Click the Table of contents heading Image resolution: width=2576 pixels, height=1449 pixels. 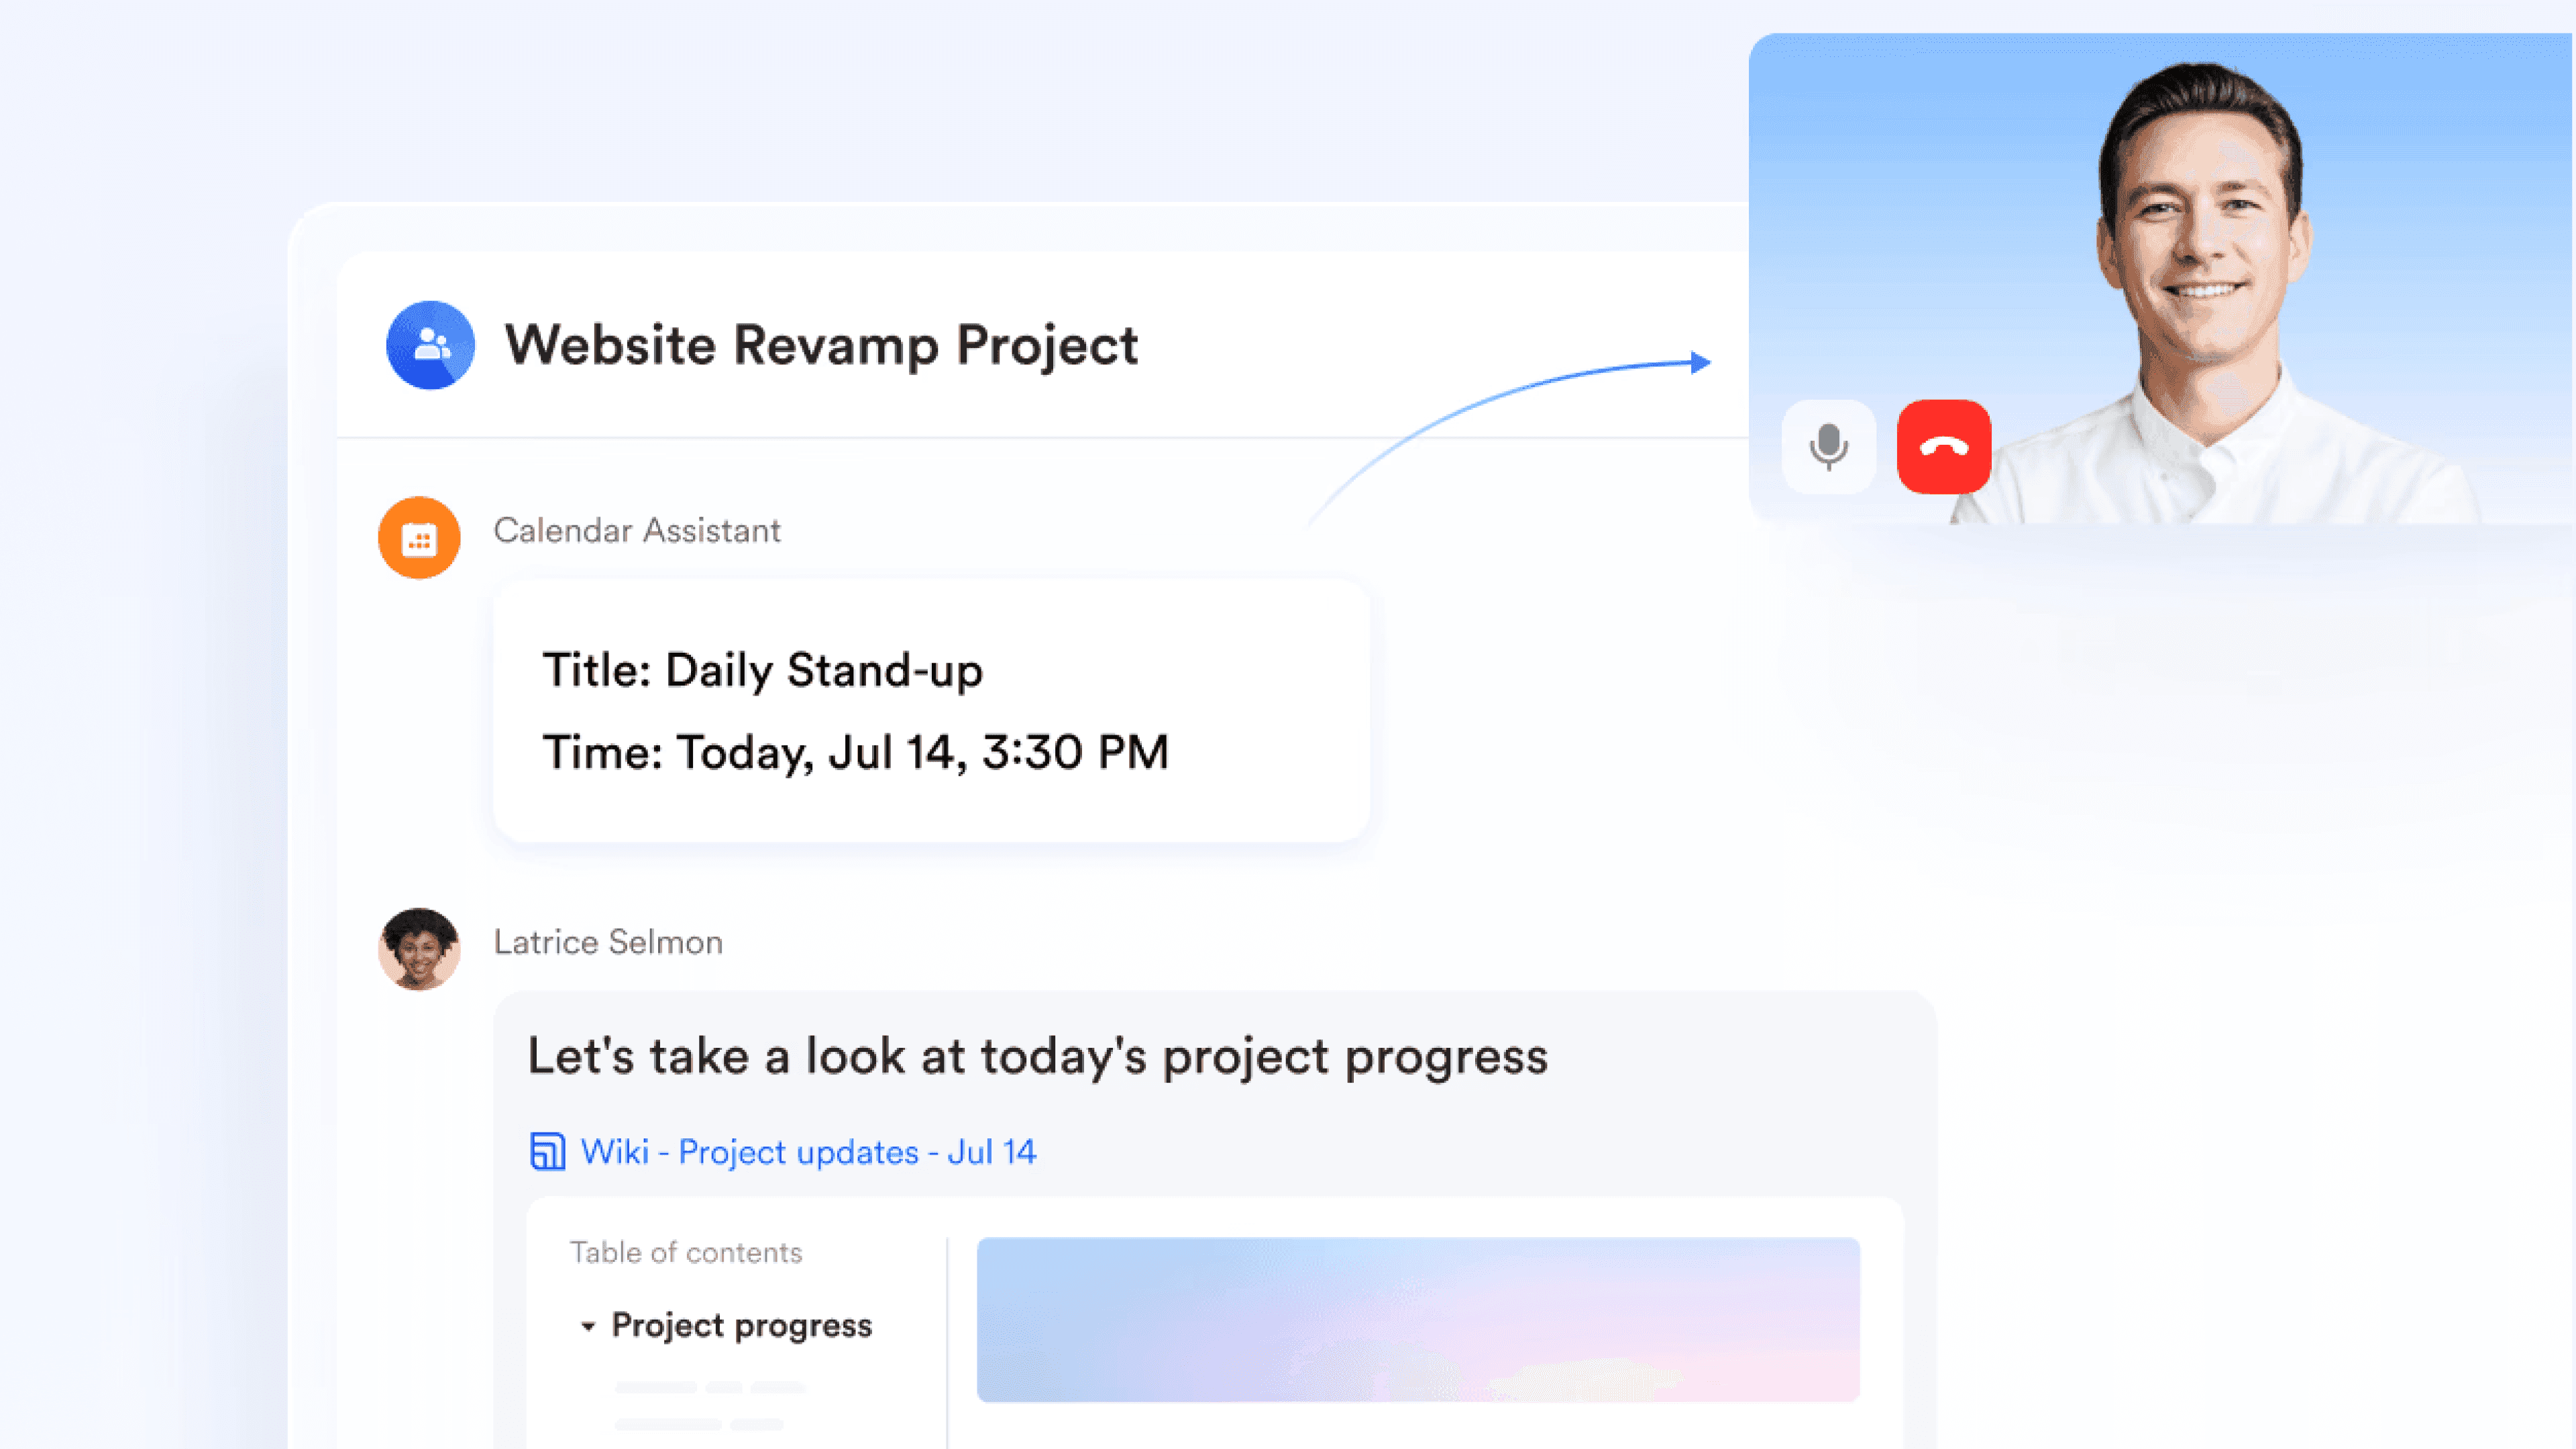686,1253
